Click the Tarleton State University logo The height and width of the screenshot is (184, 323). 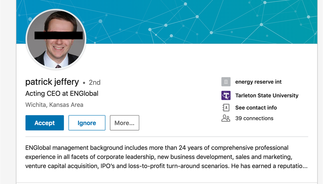(x=226, y=95)
